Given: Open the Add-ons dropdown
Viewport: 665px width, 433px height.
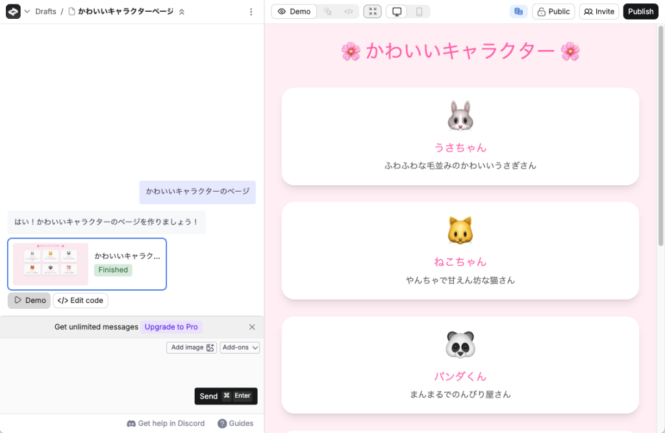Looking at the screenshot, I should [240, 348].
